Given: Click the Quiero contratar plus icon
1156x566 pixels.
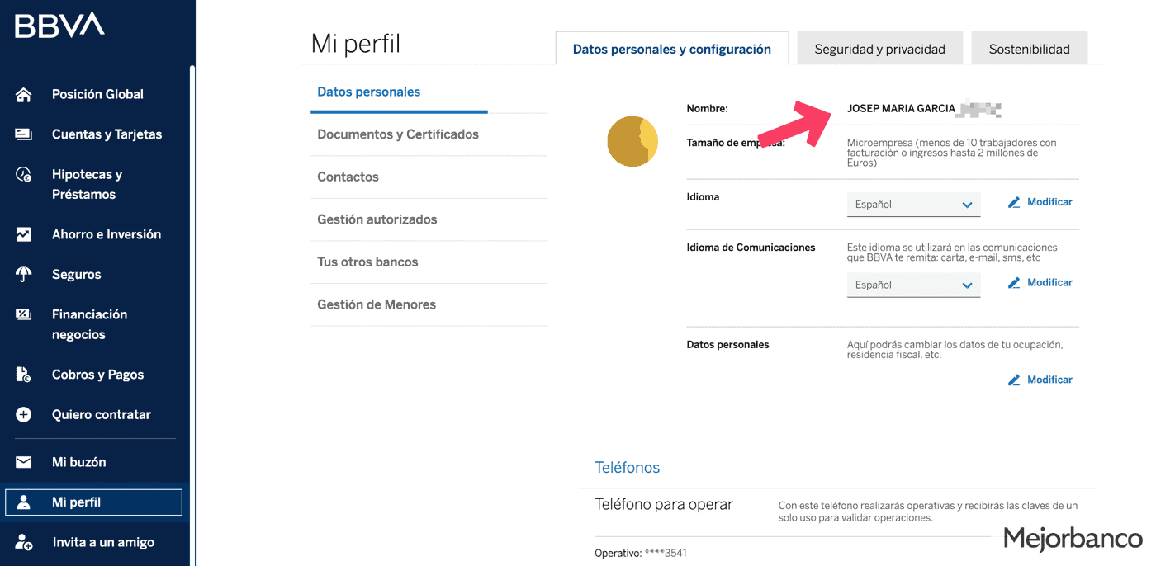Looking at the screenshot, I should (24, 415).
